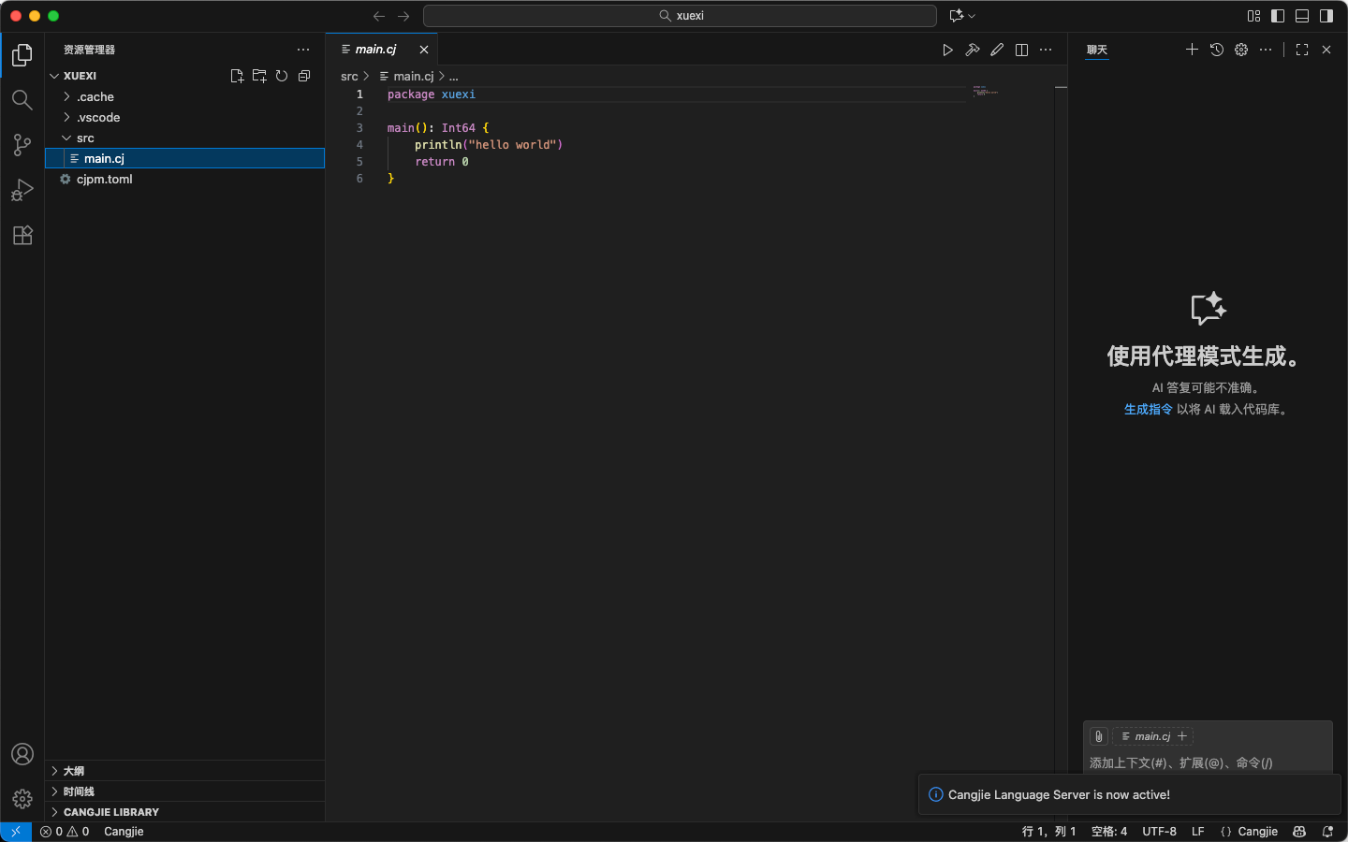Open the Search view icon
Screen dimensions: 1348x842
(22, 100)
